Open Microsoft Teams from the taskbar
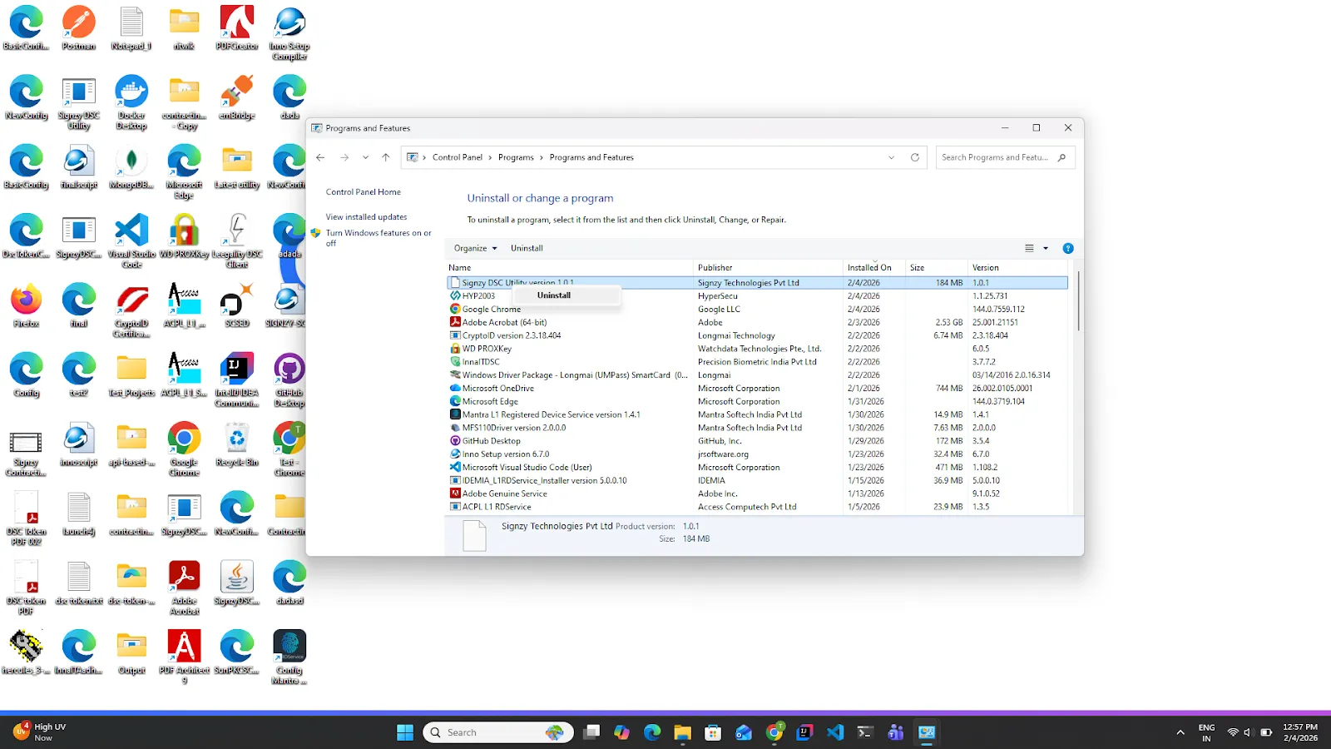1331x749 pixels. tap(896, 732)
